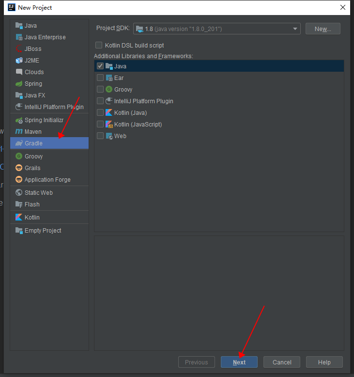354x377 pixels.
Task: Click the disabled Previous button
Action: 196,362
